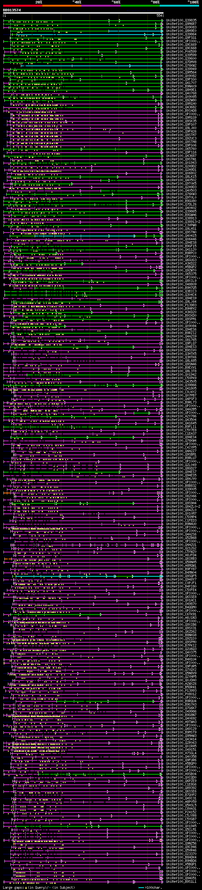
Task: Click hit UniRef100_Q5CLM1
Action: click(181, 829)
